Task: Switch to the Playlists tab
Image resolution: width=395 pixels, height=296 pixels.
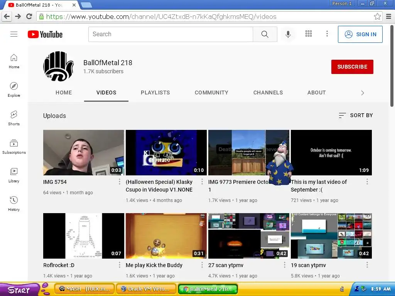Action: coord(155,92)
